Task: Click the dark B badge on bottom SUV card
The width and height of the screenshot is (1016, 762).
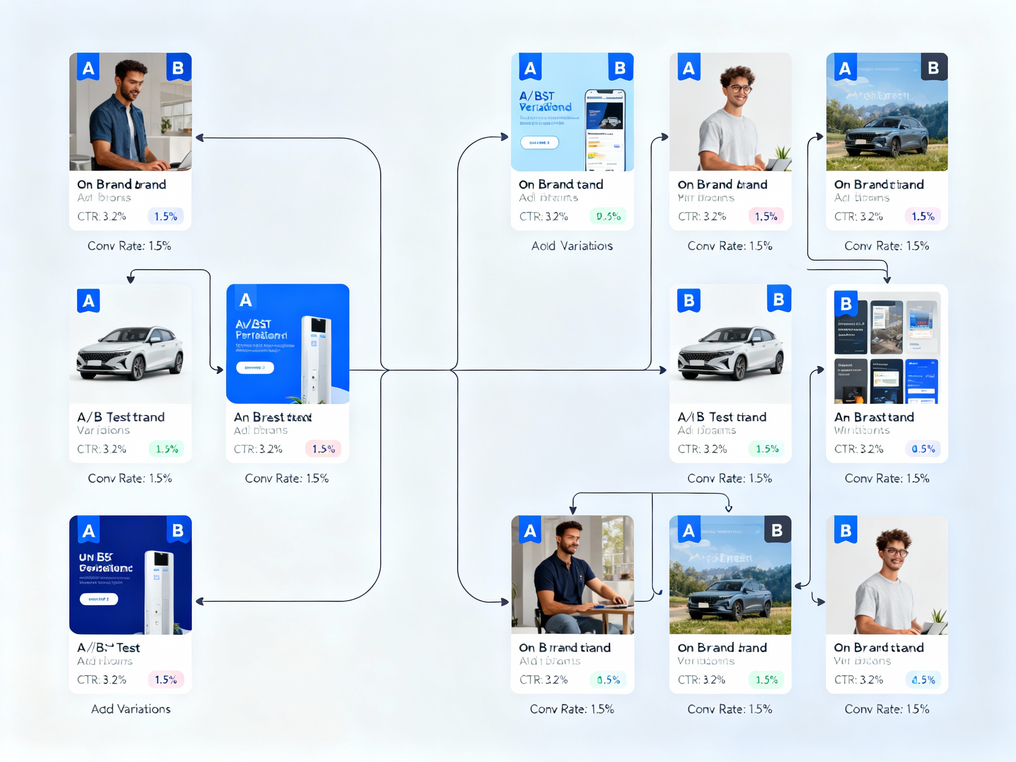Action: 777,530
